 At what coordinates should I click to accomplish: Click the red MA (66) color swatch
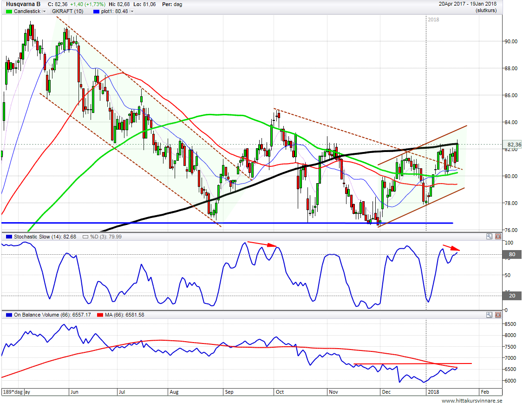pos(100,315)
